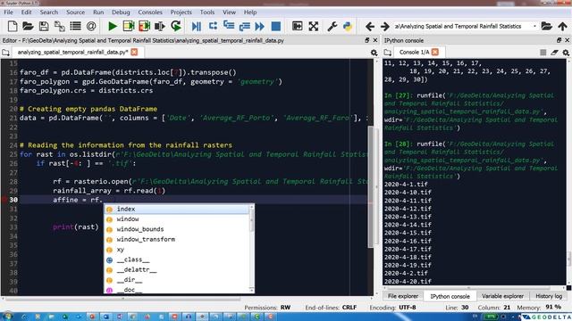Switch to the IPython console bottom tab
This screenshot has width=572, height=321.
click(x=450, y=296)
